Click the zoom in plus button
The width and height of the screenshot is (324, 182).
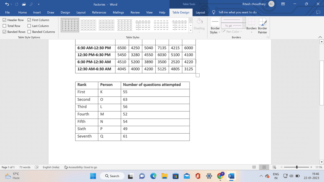tap(311, 167)
